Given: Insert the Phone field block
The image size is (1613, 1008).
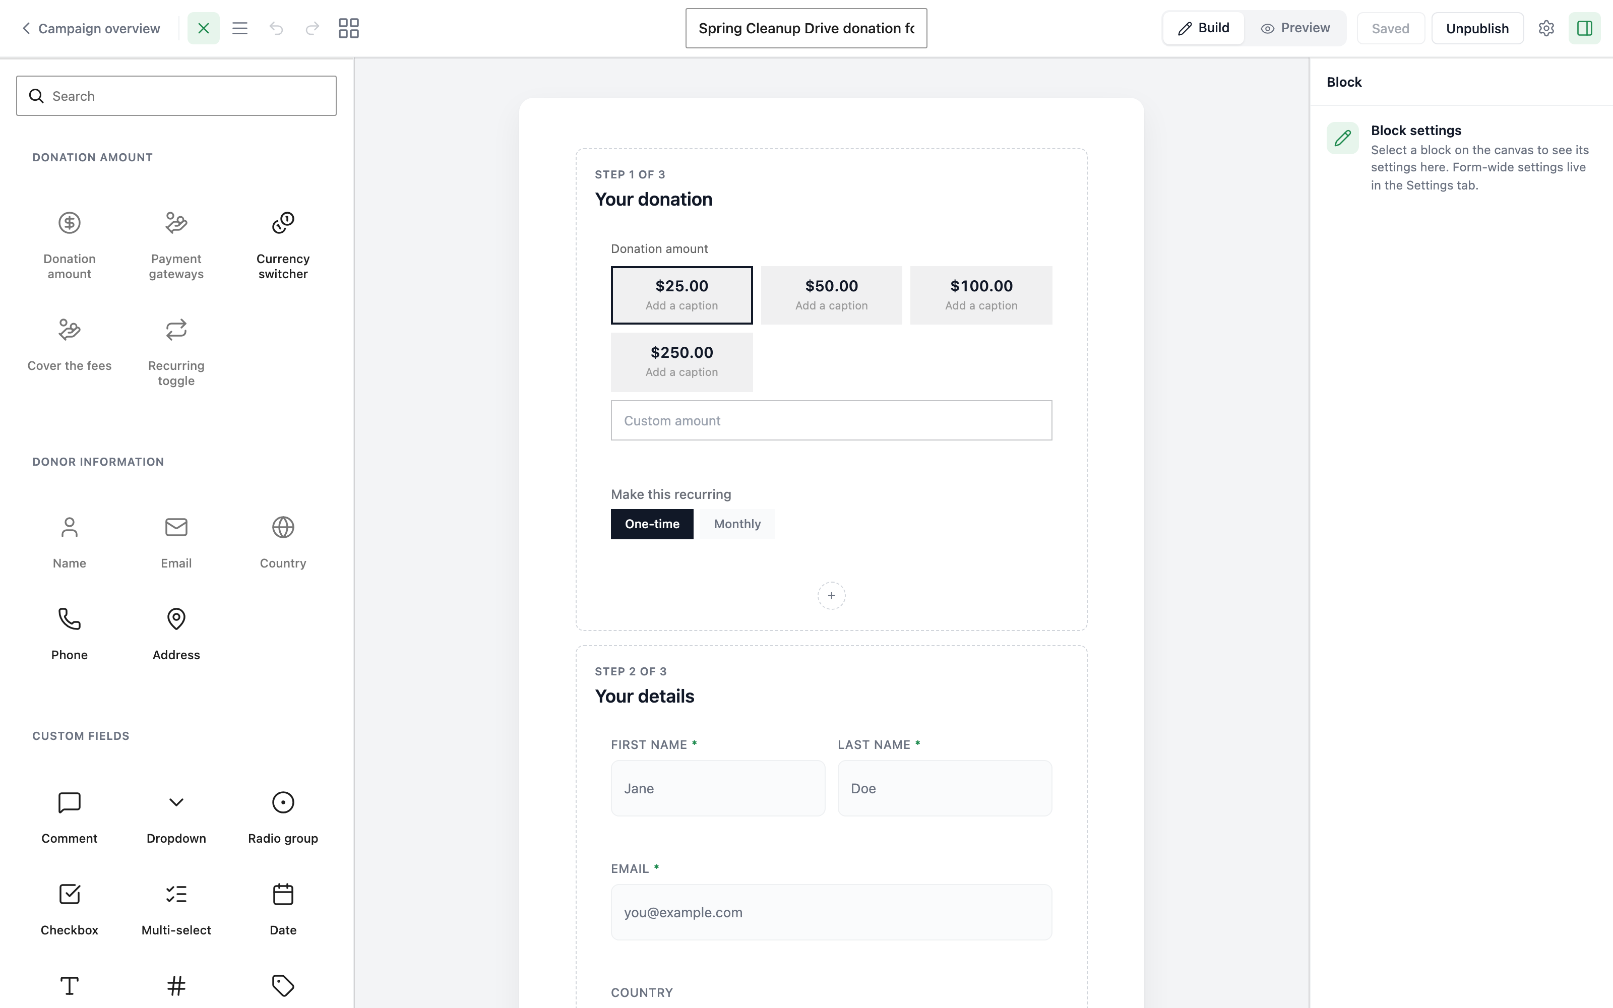Looking at the screenshot, I should [x=70, y=634].
